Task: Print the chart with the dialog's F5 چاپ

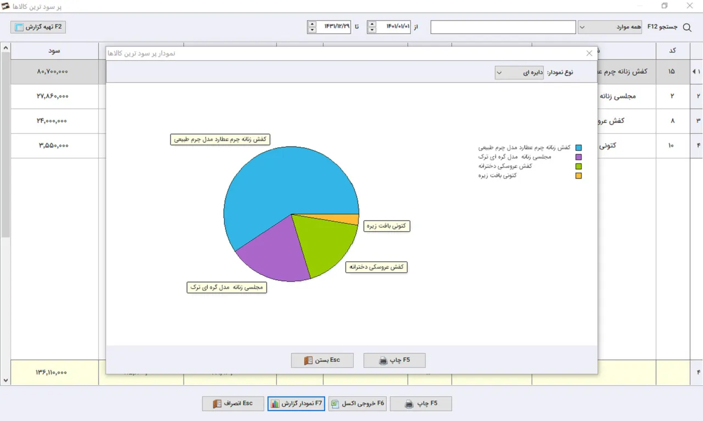Action: 394,360
